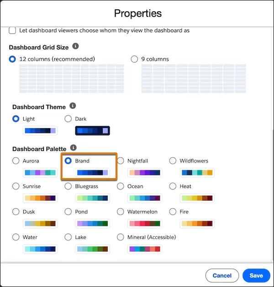Select the Nightfall palette
This screenshot has width=274, height=287.
pos(121,161)
